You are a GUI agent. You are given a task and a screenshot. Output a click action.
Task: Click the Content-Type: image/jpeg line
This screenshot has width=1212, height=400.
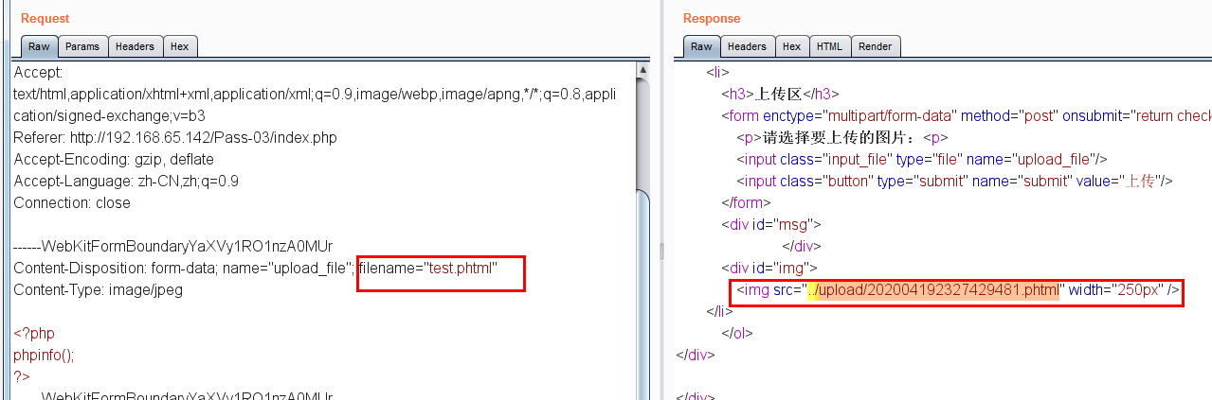[98, 290]
